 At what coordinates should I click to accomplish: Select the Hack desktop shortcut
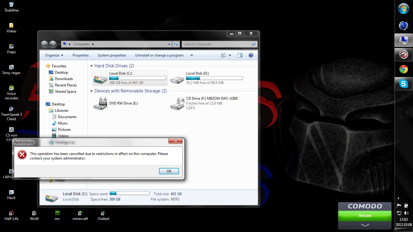[11, 195]
